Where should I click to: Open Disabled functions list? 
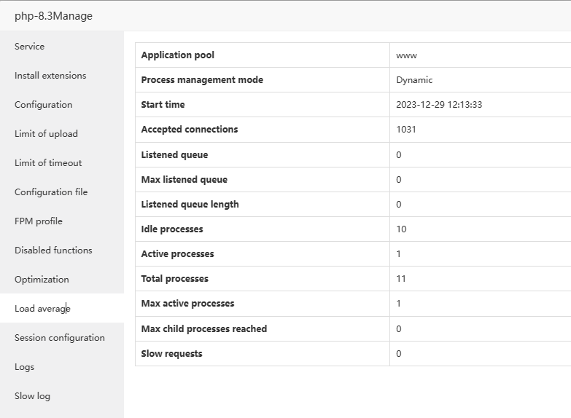(53, 251)
